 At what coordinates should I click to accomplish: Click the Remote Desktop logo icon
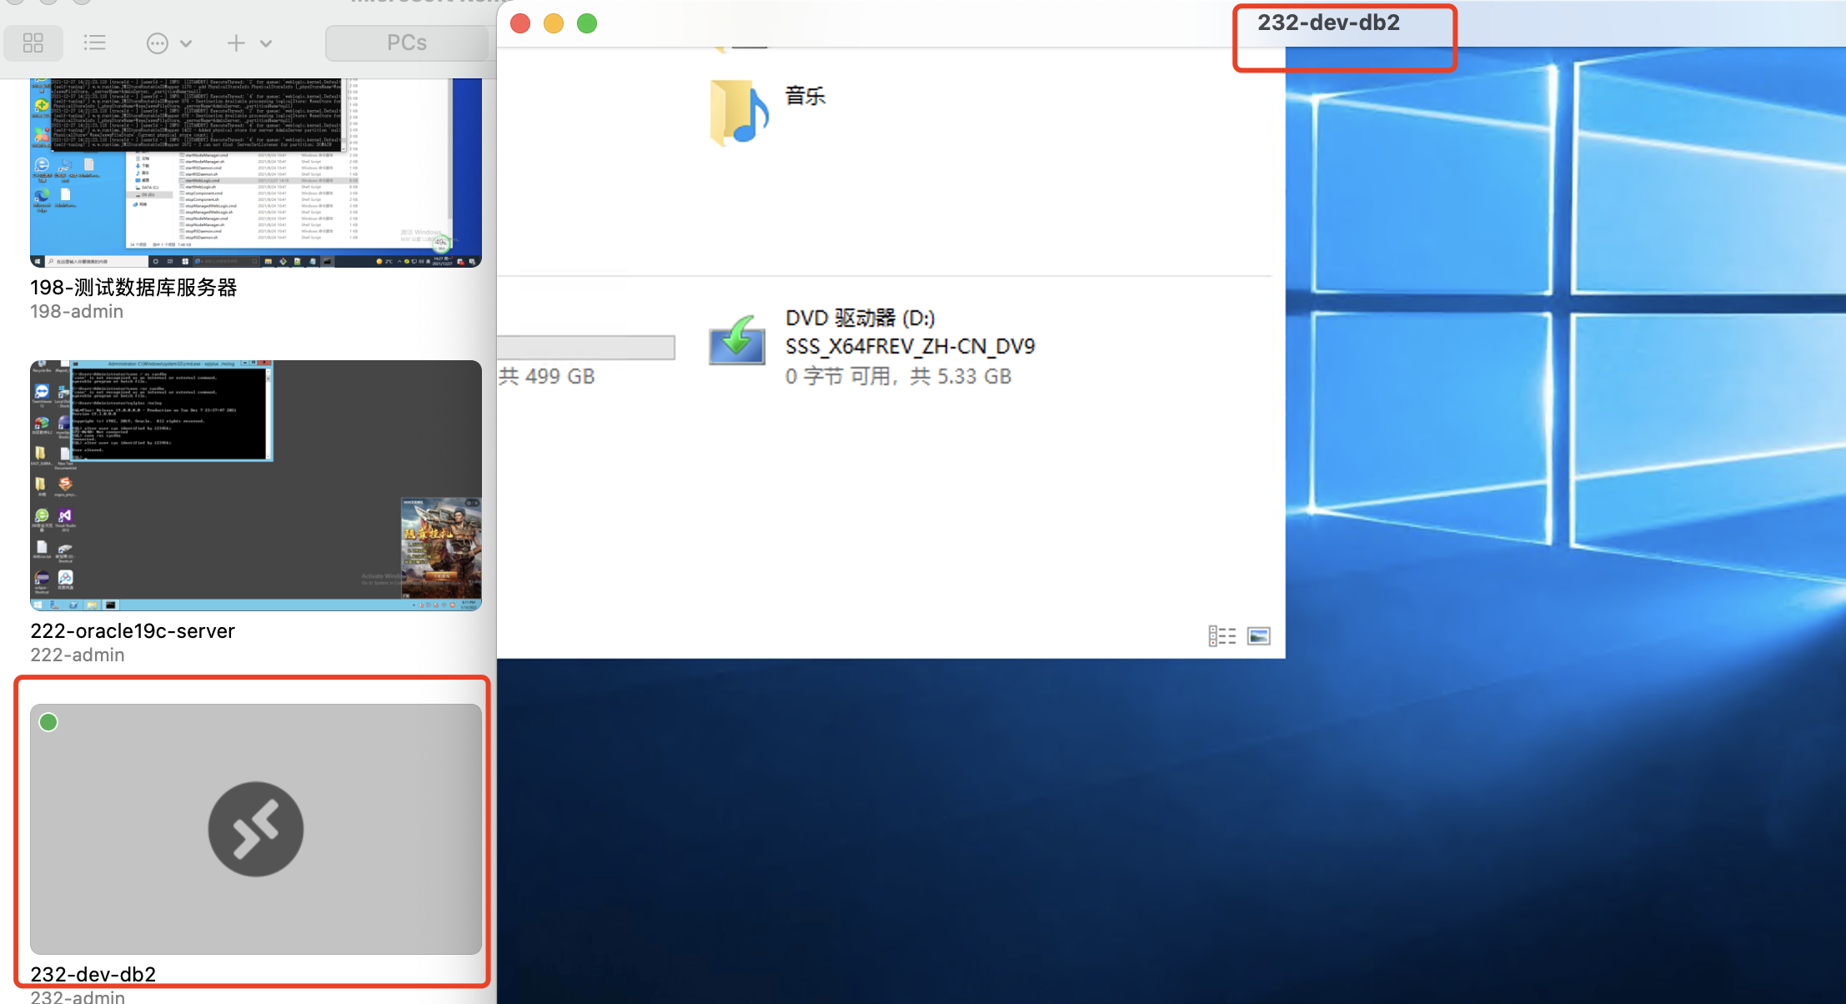pos(255,829)
